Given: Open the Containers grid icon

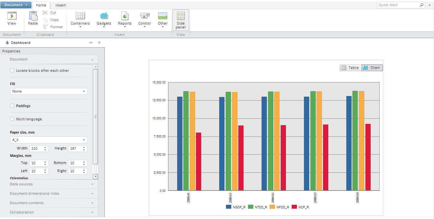Looking at the screenshot, I should (x=80, y=16).
